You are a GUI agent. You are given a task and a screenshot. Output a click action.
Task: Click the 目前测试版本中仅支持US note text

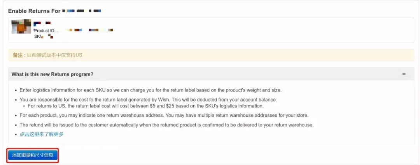click(x=55, y=55)
